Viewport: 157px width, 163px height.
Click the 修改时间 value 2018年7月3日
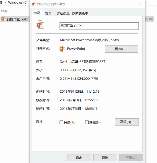pos(79,100)
